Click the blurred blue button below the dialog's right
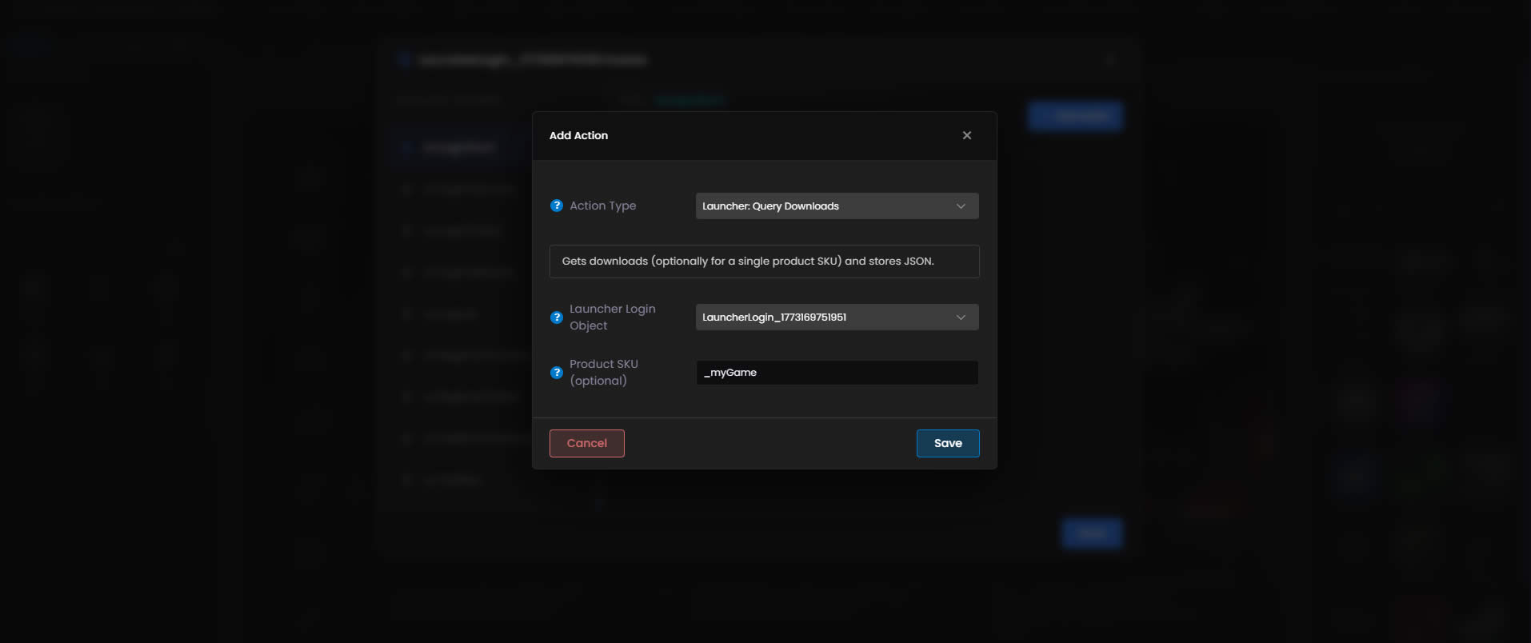The image size is (1531, 643). pyautogui.click(x=1092, y=533)
